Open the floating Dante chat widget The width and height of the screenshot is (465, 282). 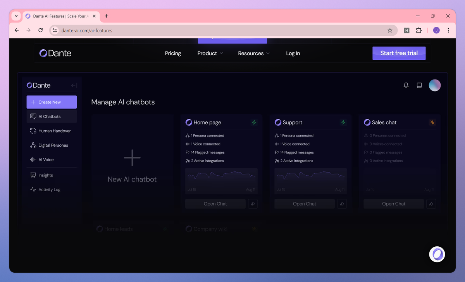click(x=437, y=254)
